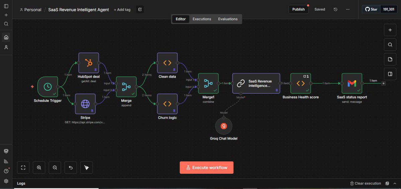Select the Schedule Trigger node
The width and height of the screenshot is (401, 189).
point(48,86)
